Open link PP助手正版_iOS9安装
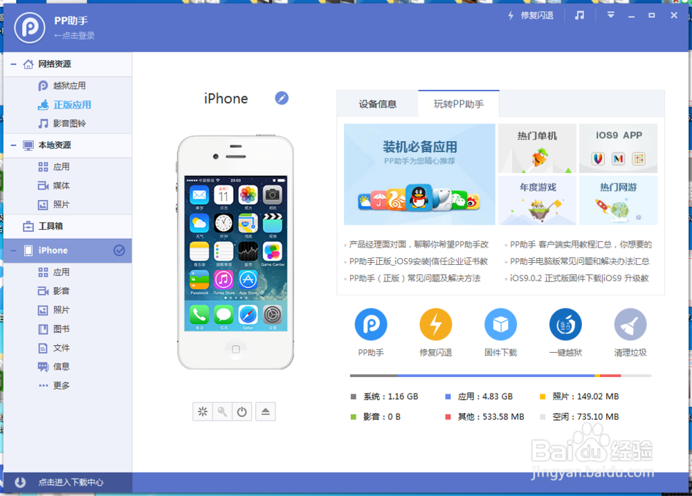 (419, 261)
